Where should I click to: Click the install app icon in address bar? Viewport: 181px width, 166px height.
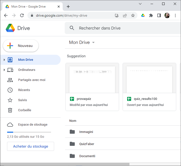(117, 15)
